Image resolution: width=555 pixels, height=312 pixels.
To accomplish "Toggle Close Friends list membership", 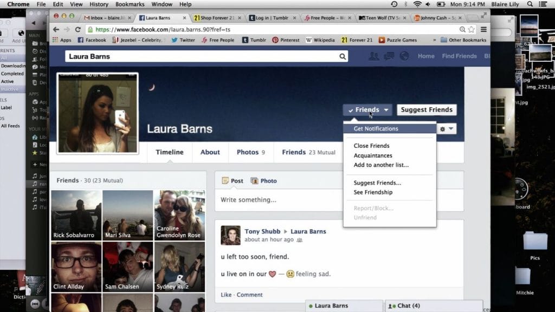I will (372, 146).
